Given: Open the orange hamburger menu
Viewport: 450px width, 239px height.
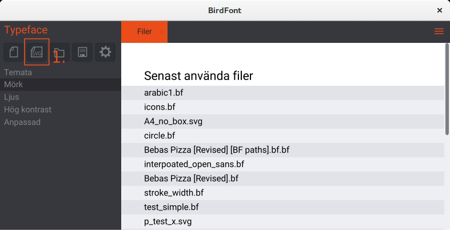Looking at the screenshot, I should [x=439, y=32].
